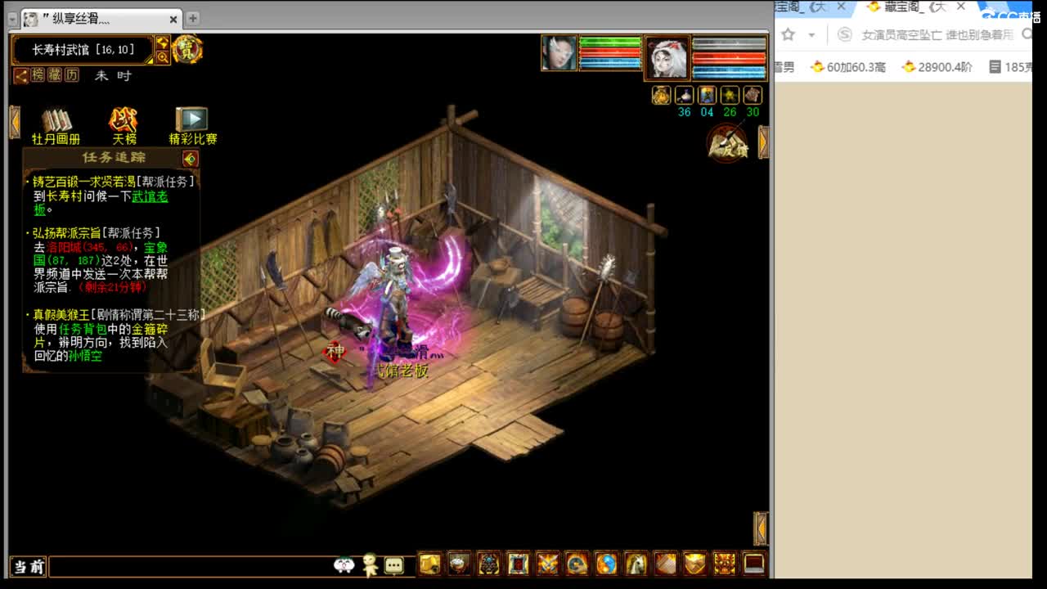
Task: Open the 反馈 feedback icon
Action: click(x=727, y=143)
